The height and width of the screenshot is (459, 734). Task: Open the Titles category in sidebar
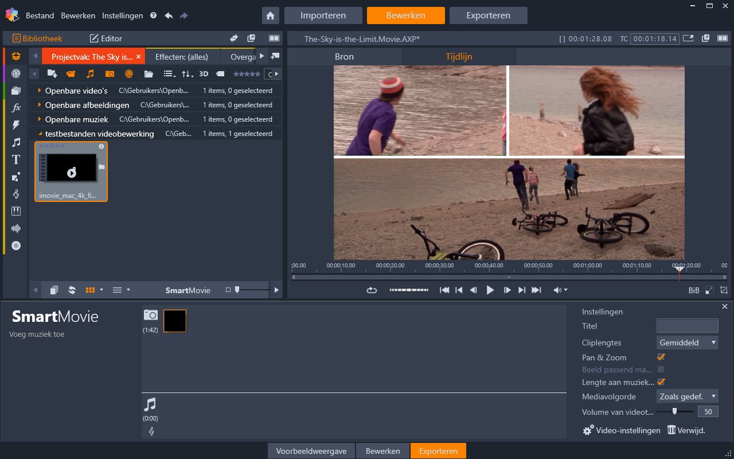click(x=16, y=160)
